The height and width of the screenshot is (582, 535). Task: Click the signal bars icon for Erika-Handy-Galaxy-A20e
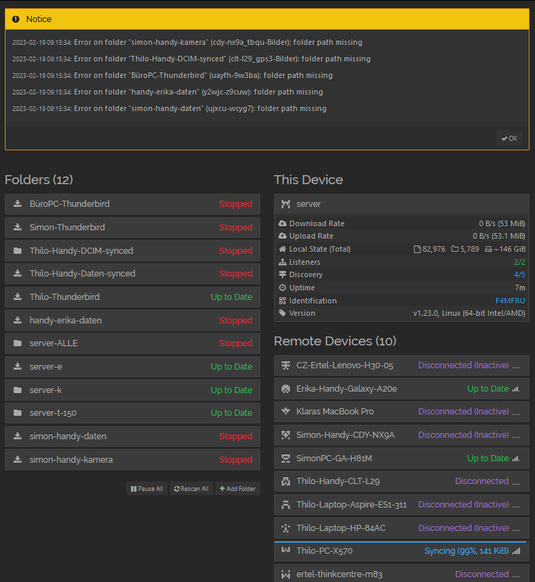[516, 389]
